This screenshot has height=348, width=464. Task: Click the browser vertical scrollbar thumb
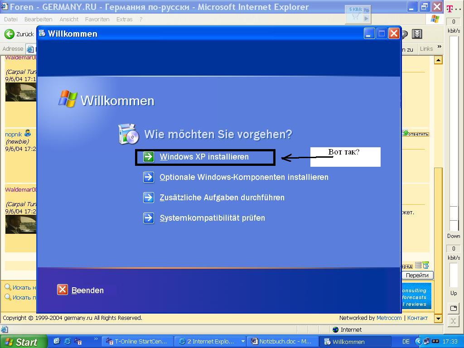click(438, 241)
